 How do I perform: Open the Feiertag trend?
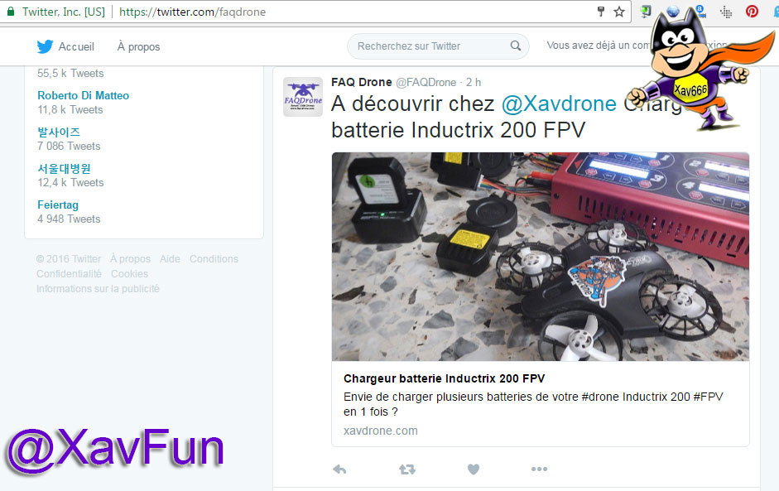point(58,205)
